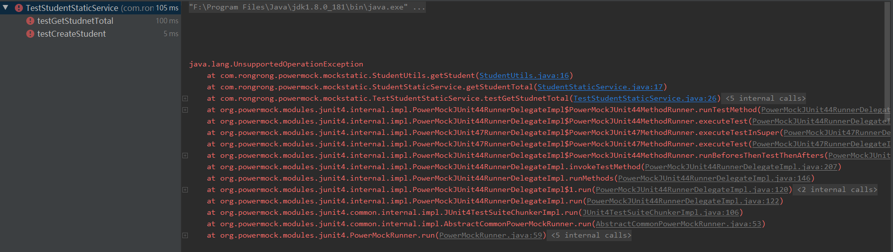
Task: Expand fold marker on the runTestMethod stack line
Action: [185, 110]
